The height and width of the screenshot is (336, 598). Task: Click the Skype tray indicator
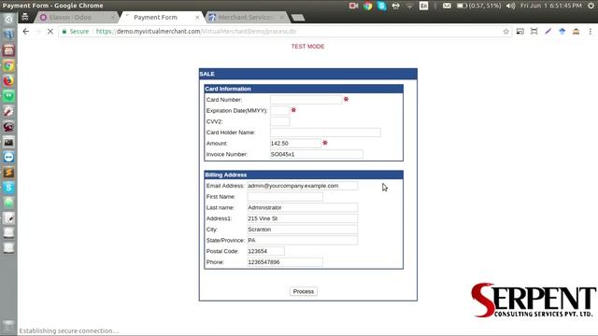tap(381, 6)
